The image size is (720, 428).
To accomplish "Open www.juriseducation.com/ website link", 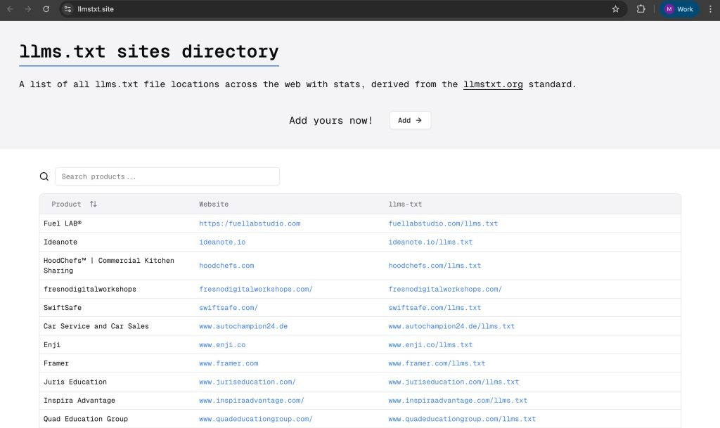I will (x=247, y=382).
